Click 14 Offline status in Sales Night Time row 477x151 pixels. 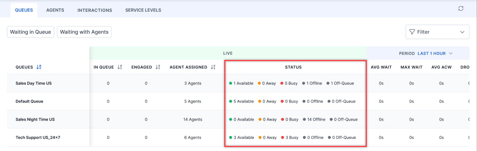pyautogui.click(x=314, y=119)
